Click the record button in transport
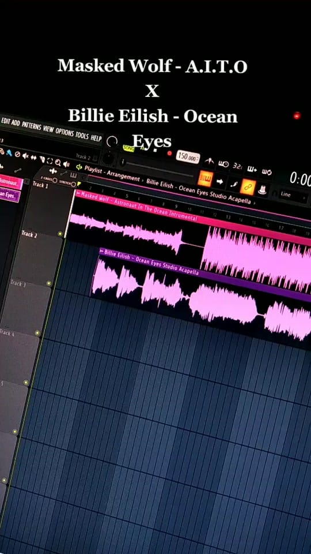This screenshot has width=311, height=554. (x=169, y=153)
